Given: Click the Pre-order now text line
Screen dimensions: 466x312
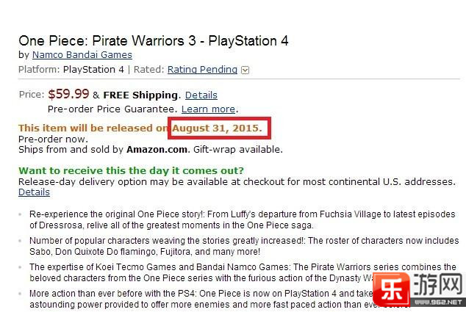Looking at the screenshot, I should point(53,139).
